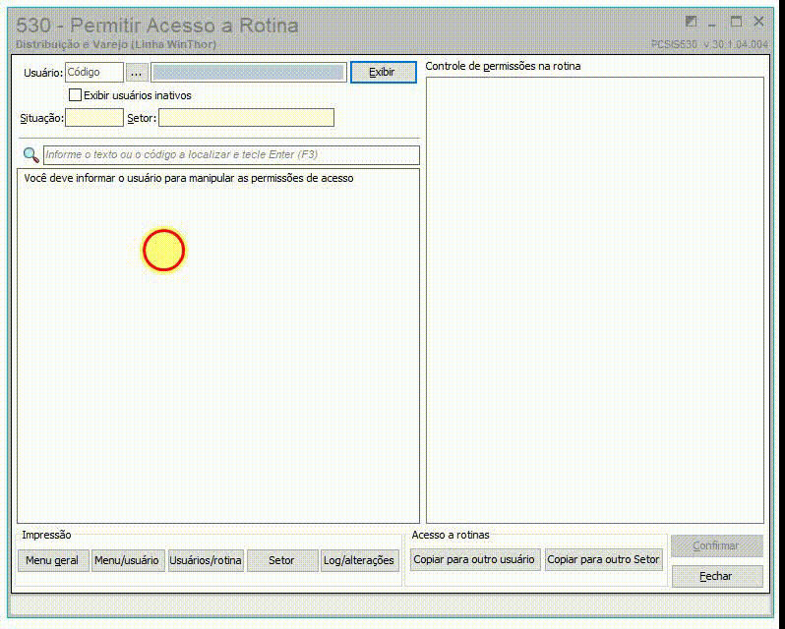
Task: Click the Confirmar button
Action: 717,546
